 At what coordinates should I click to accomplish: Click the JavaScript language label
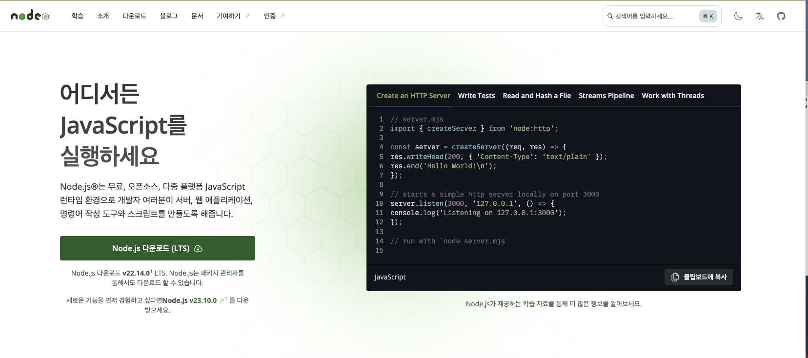[x=390, y=277]
